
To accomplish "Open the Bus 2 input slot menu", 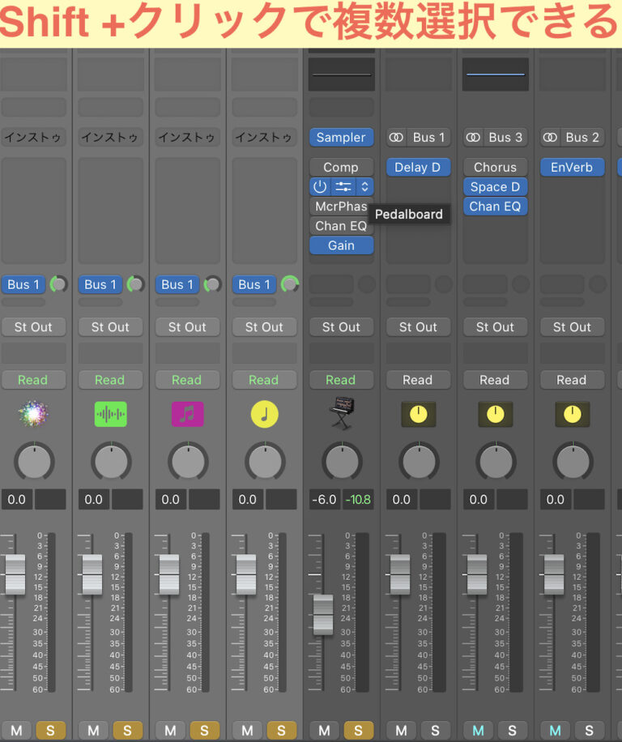I will click(x=582, y=137).
